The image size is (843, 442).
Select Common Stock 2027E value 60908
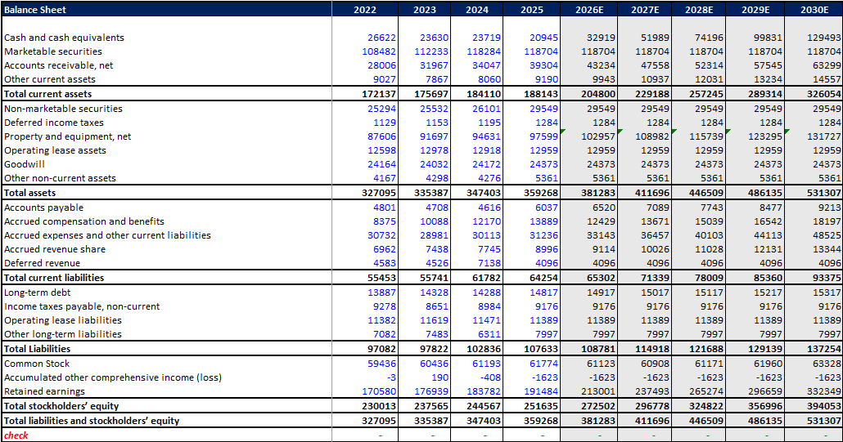654,364
